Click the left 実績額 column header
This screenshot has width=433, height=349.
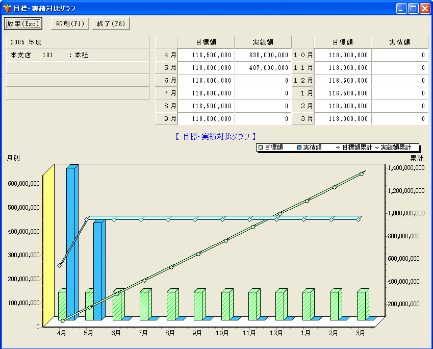coord(263,42)
